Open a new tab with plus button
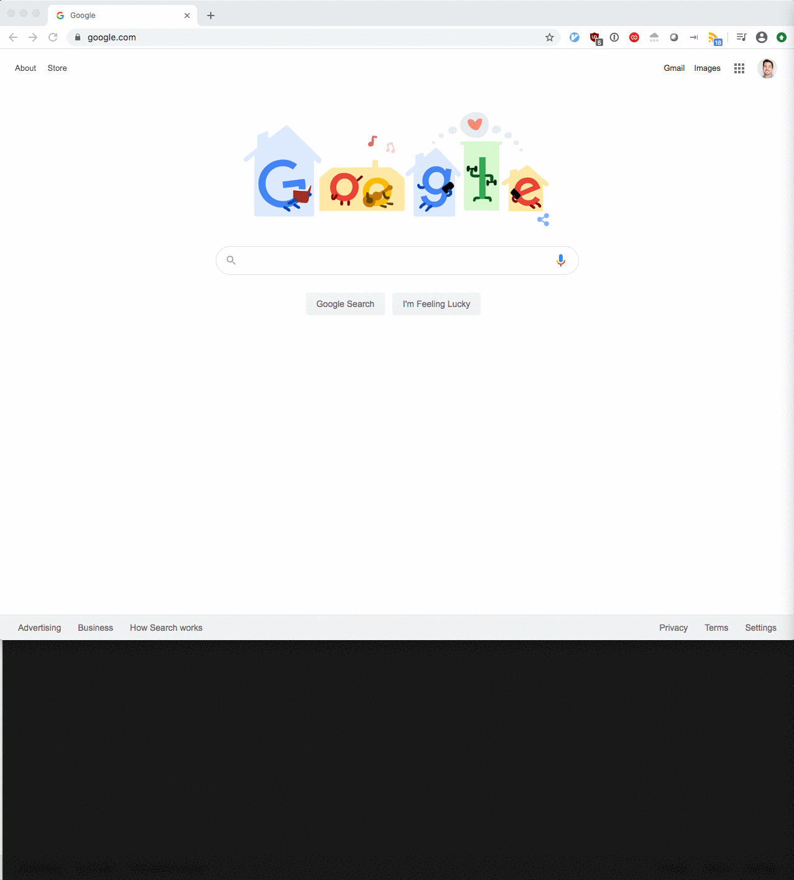The width and height of the screenshot is (794, 880). pos(211,16)
